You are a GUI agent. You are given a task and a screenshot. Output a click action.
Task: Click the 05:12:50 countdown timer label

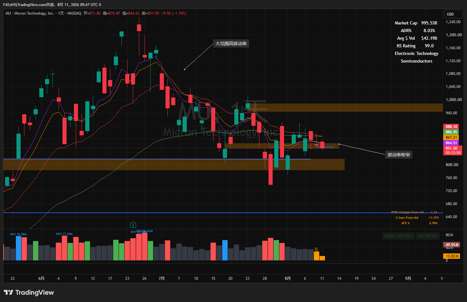452,153
